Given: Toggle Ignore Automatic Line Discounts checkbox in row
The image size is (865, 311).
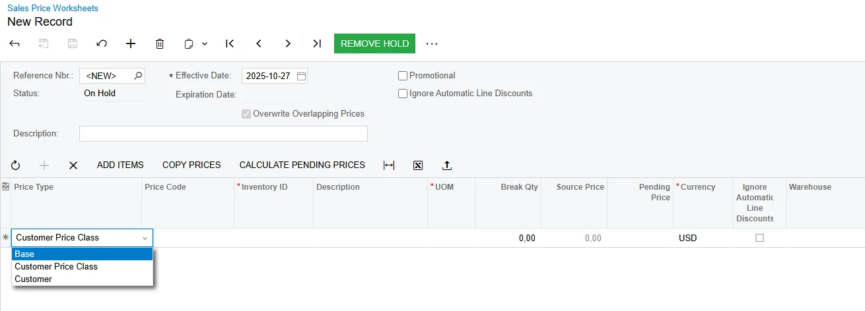Looking at the screenshot, I should click(759, 238).
